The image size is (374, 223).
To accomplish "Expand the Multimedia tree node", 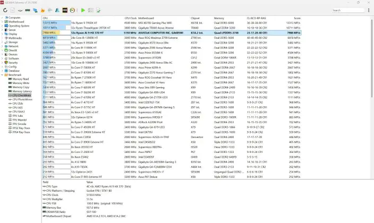I will pyautogui.click(x=2, y=38).
